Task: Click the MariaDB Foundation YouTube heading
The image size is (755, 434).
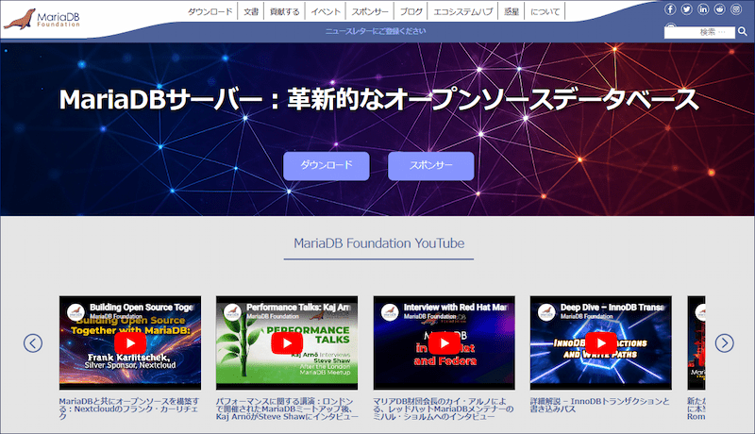Action: pos(379,243)
